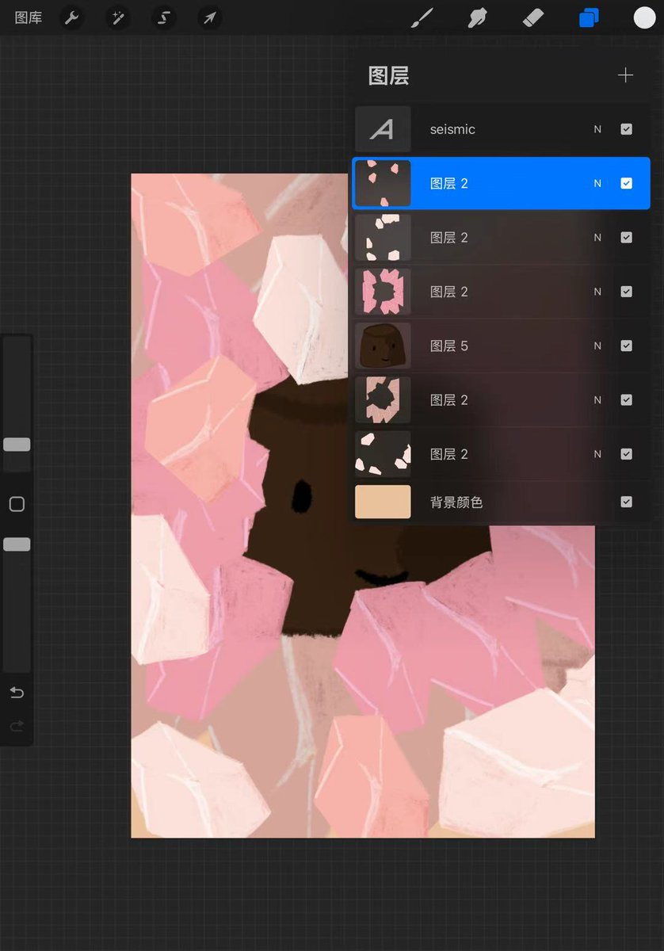Select 图层 2 name below the highlighted layer

pyautogui.click(x=448, y=238)
